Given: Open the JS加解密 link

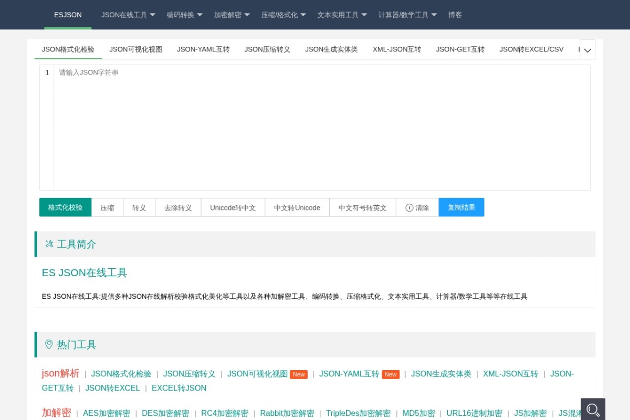Looking at the screenshot, I should (x=530, y=413).
